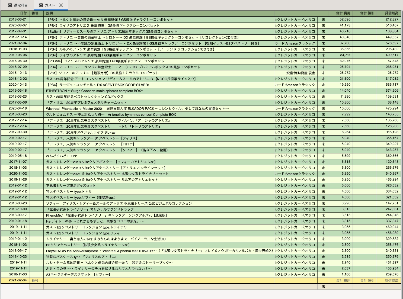Toggle reconcile status on ねんどろいど ロロナ row
The image size is (403, 299).
(323, 156)
